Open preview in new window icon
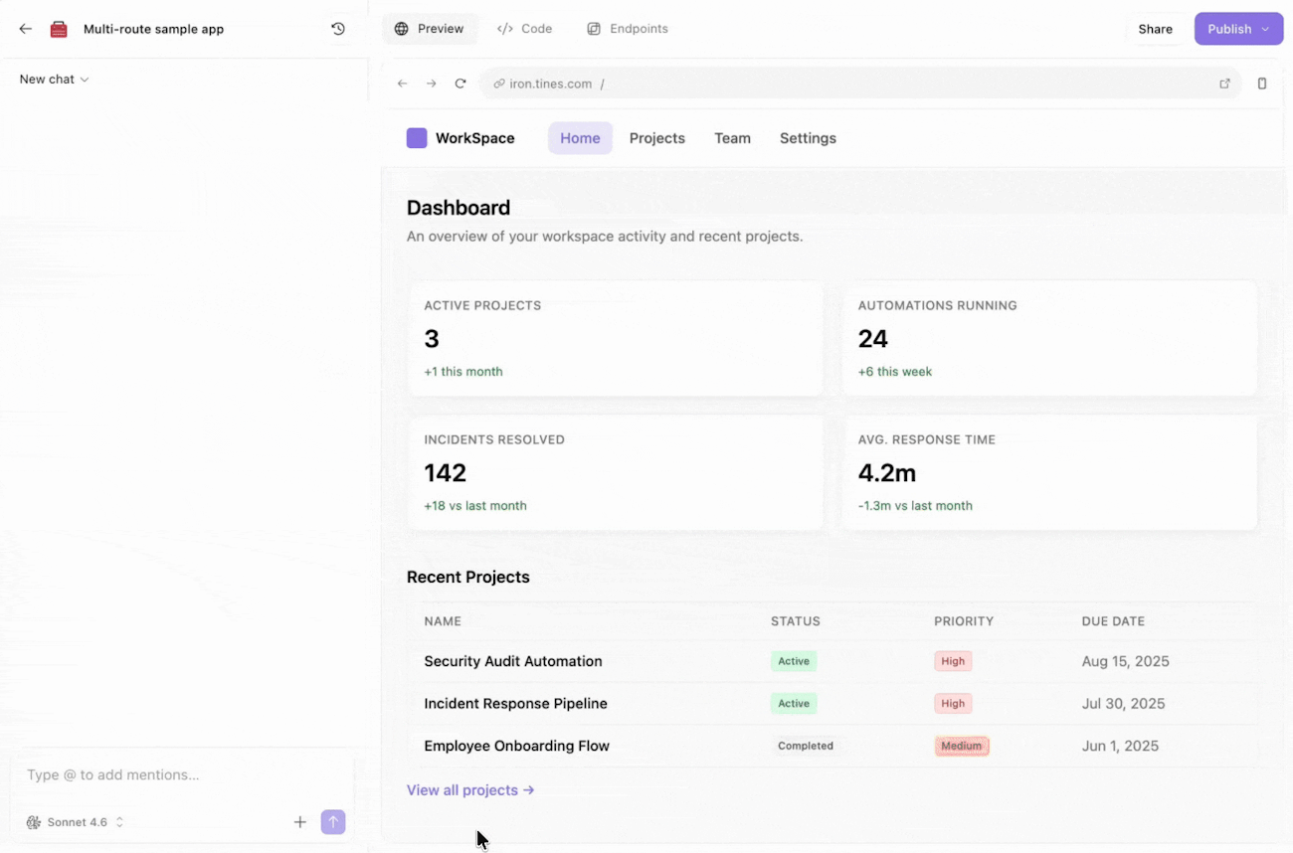This screenshot has height=853, width=1293. click(x=1224, y=84)
